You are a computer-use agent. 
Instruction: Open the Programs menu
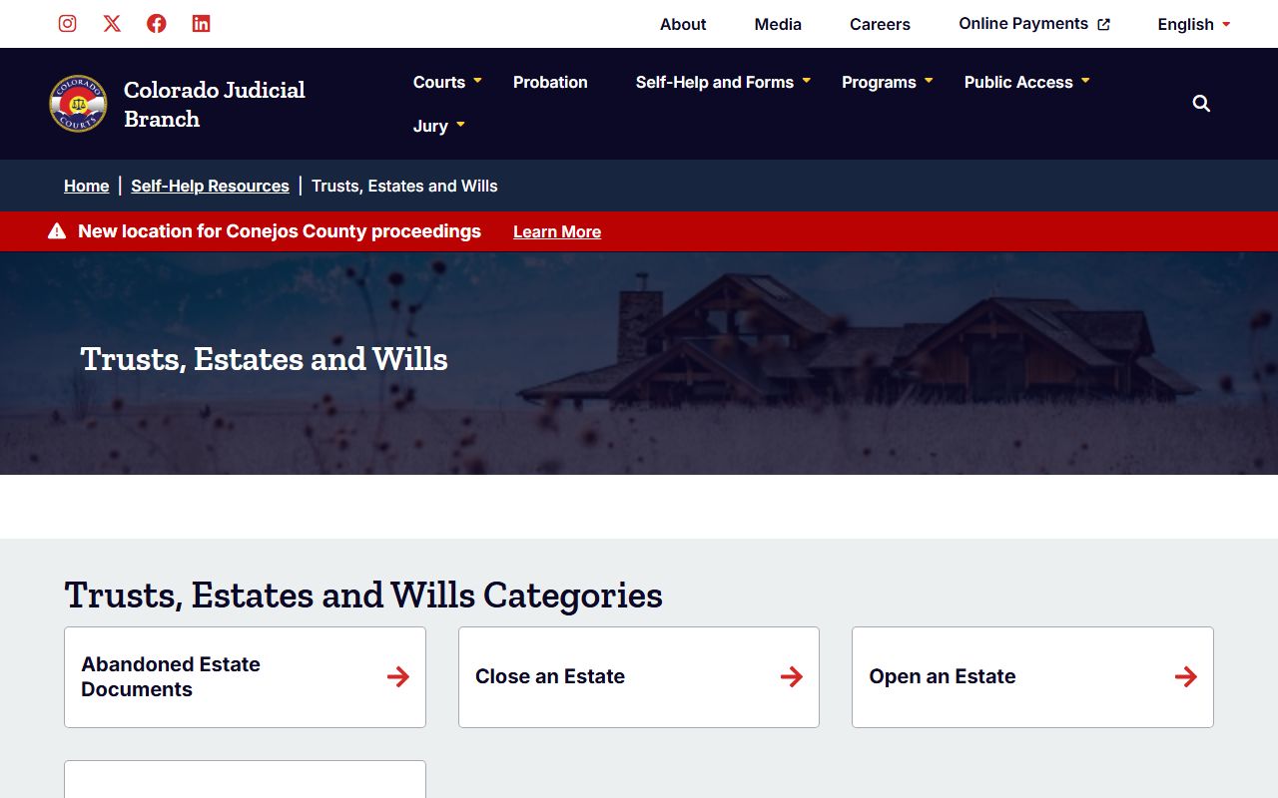pyautogui.click(x=879, y=82)
